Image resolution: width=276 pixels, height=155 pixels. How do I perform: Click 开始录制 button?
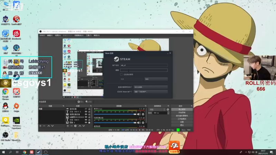click(182, 113)
